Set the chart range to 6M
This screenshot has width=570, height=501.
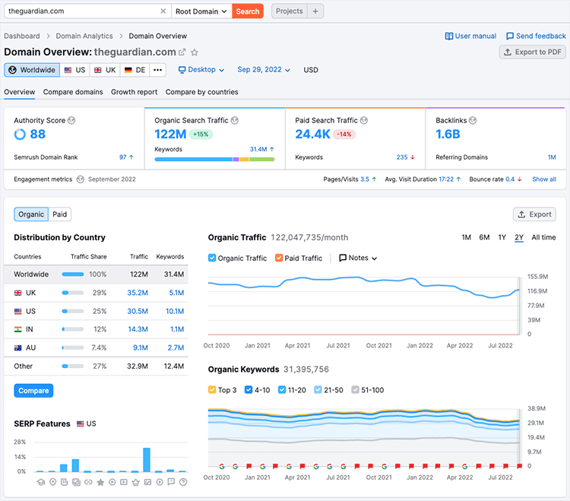click(x=484, y=237)
